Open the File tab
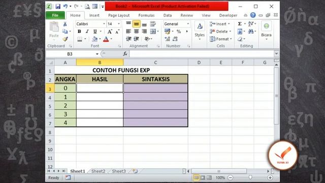325x183 pixels. (55, 15)
